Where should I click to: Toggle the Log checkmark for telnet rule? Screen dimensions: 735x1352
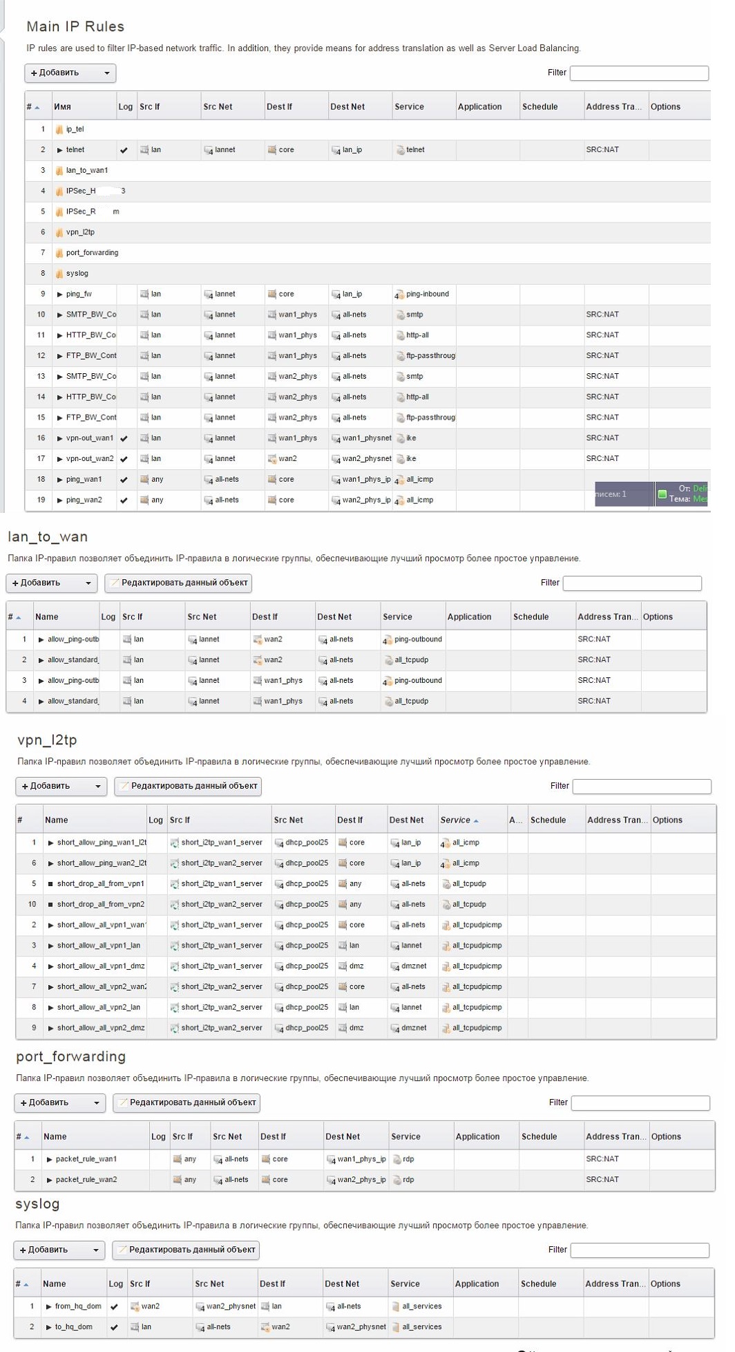pyautogui.click(x=124, y=150)
